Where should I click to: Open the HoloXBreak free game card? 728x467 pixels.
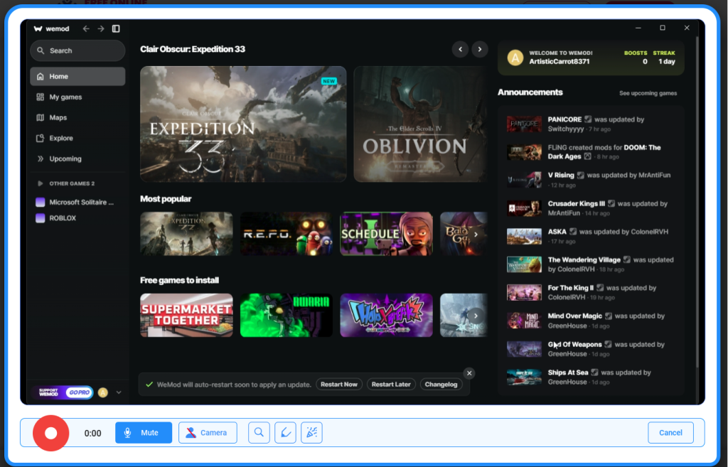click(386, 315)
